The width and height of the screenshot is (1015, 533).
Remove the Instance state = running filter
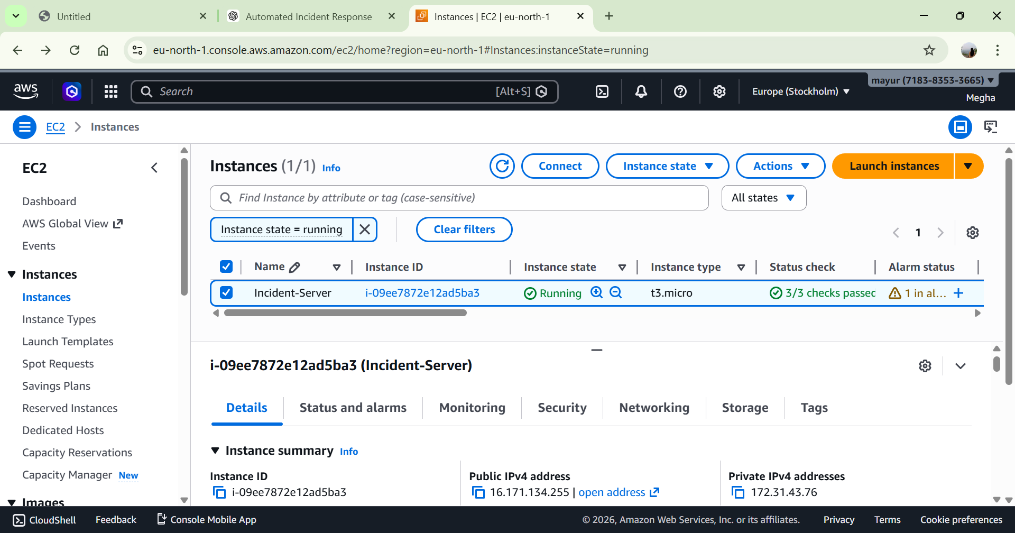pyautogui.click(x=365, y=229)
